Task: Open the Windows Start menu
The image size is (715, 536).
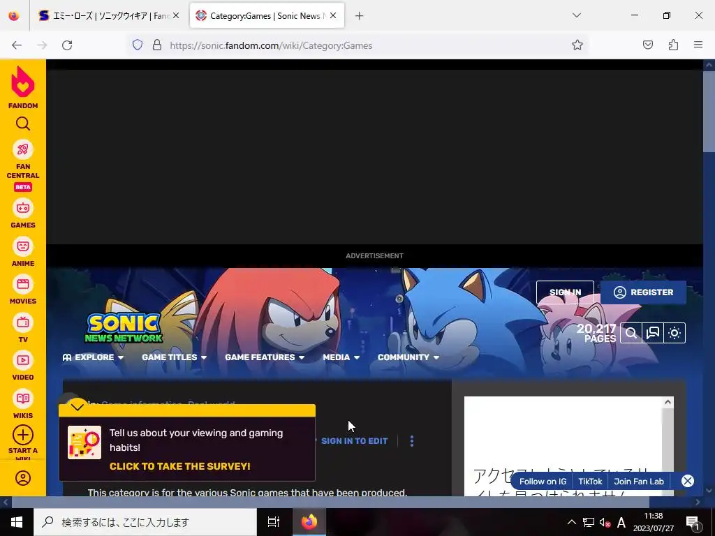Action: click(17, 522)
